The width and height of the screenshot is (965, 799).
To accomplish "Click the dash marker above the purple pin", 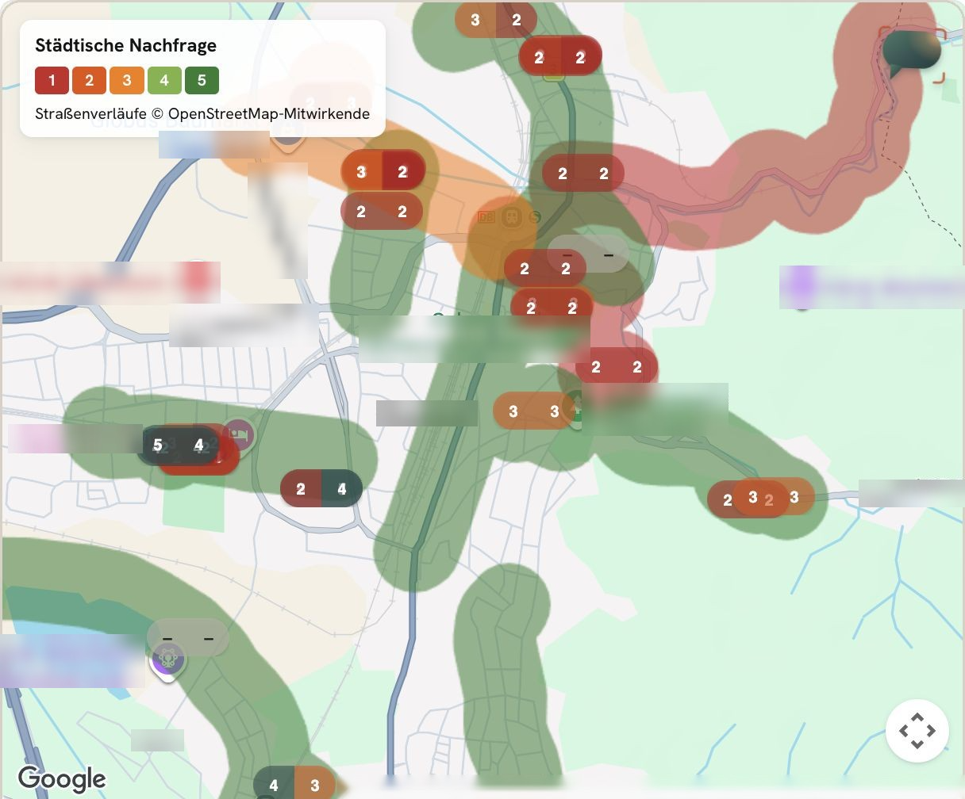I will click(x=187, y=637).
